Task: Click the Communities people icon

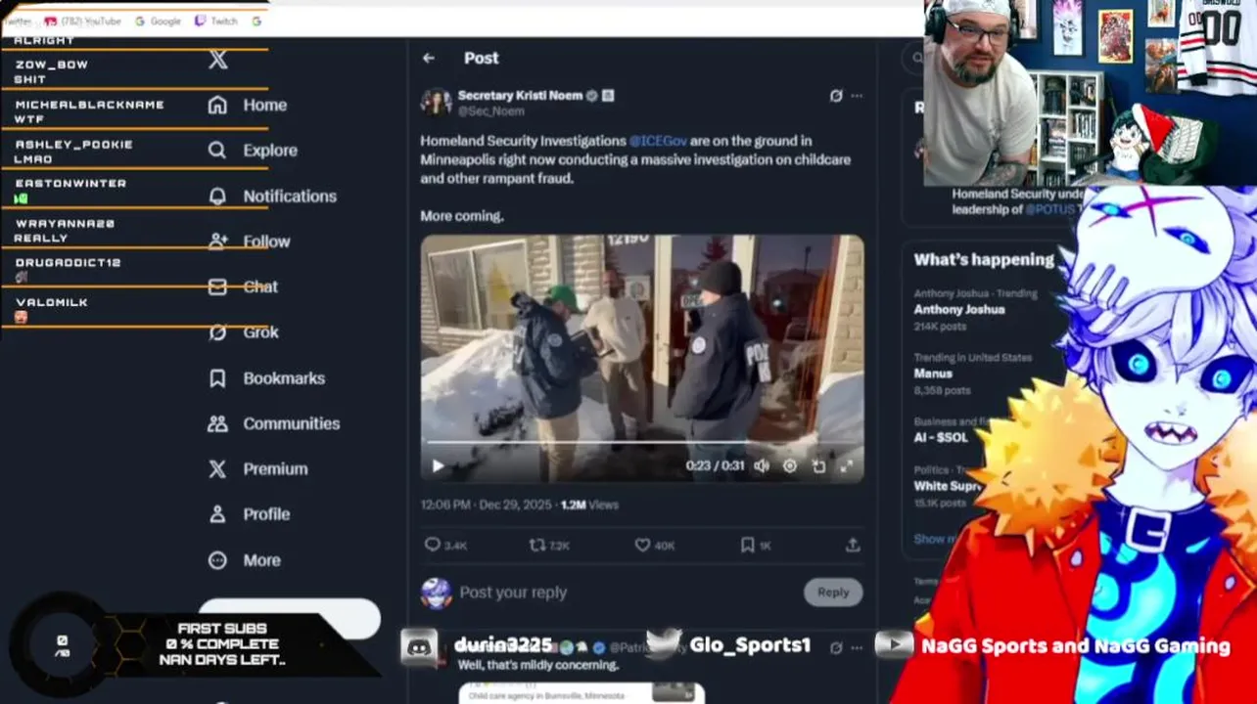Action: point(217,423)
